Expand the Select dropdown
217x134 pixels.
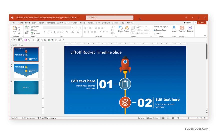158,33
